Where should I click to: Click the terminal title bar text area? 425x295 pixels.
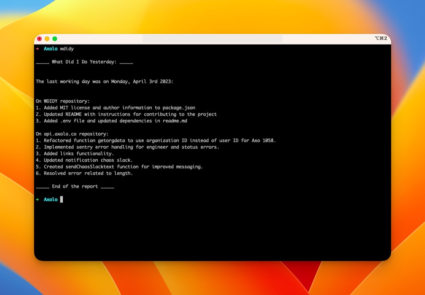coord(212,39)
